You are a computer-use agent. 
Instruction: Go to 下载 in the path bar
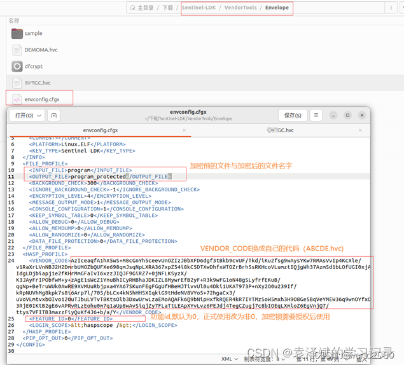tap(168, 8)
